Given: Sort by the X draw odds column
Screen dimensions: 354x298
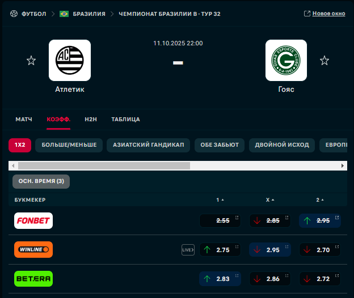Looking at the screenshot, I should pyautogui.click(x=269, y=200).
